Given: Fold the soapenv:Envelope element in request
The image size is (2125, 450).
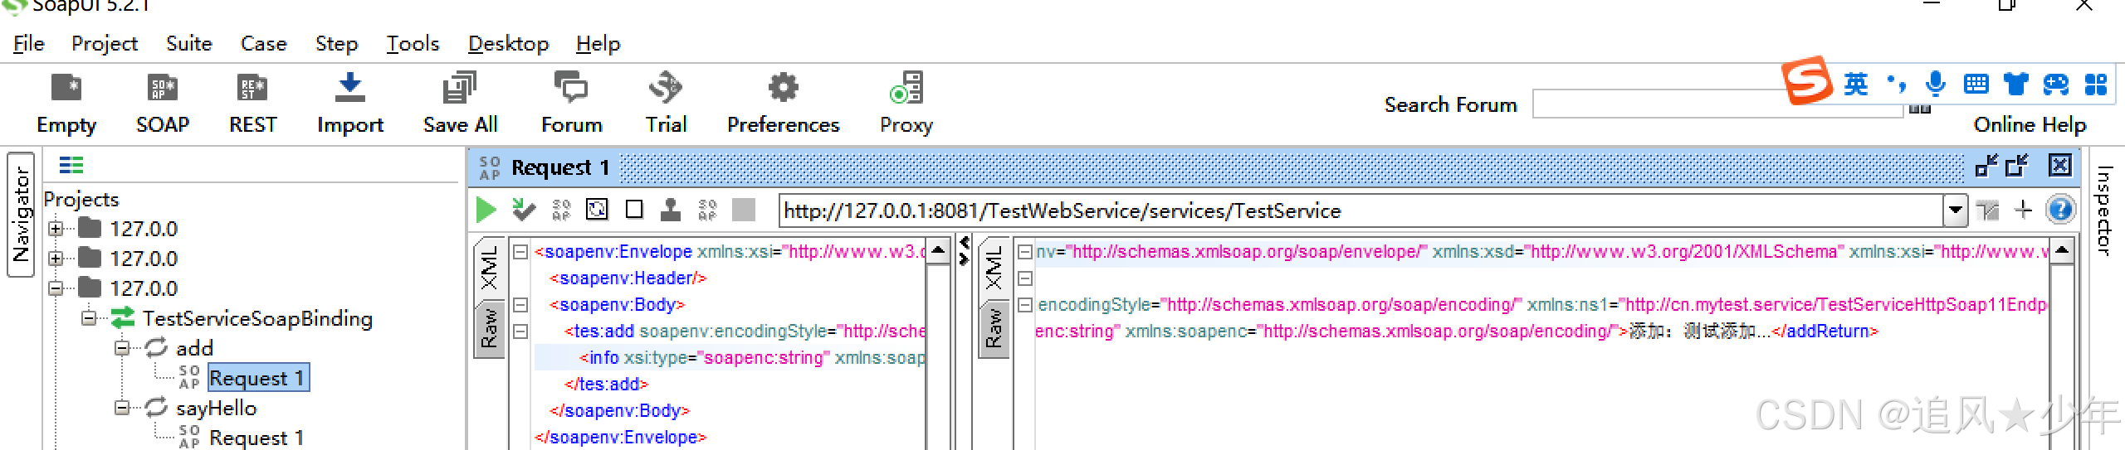Looking at the screenshot, I should tap(520, 252).
